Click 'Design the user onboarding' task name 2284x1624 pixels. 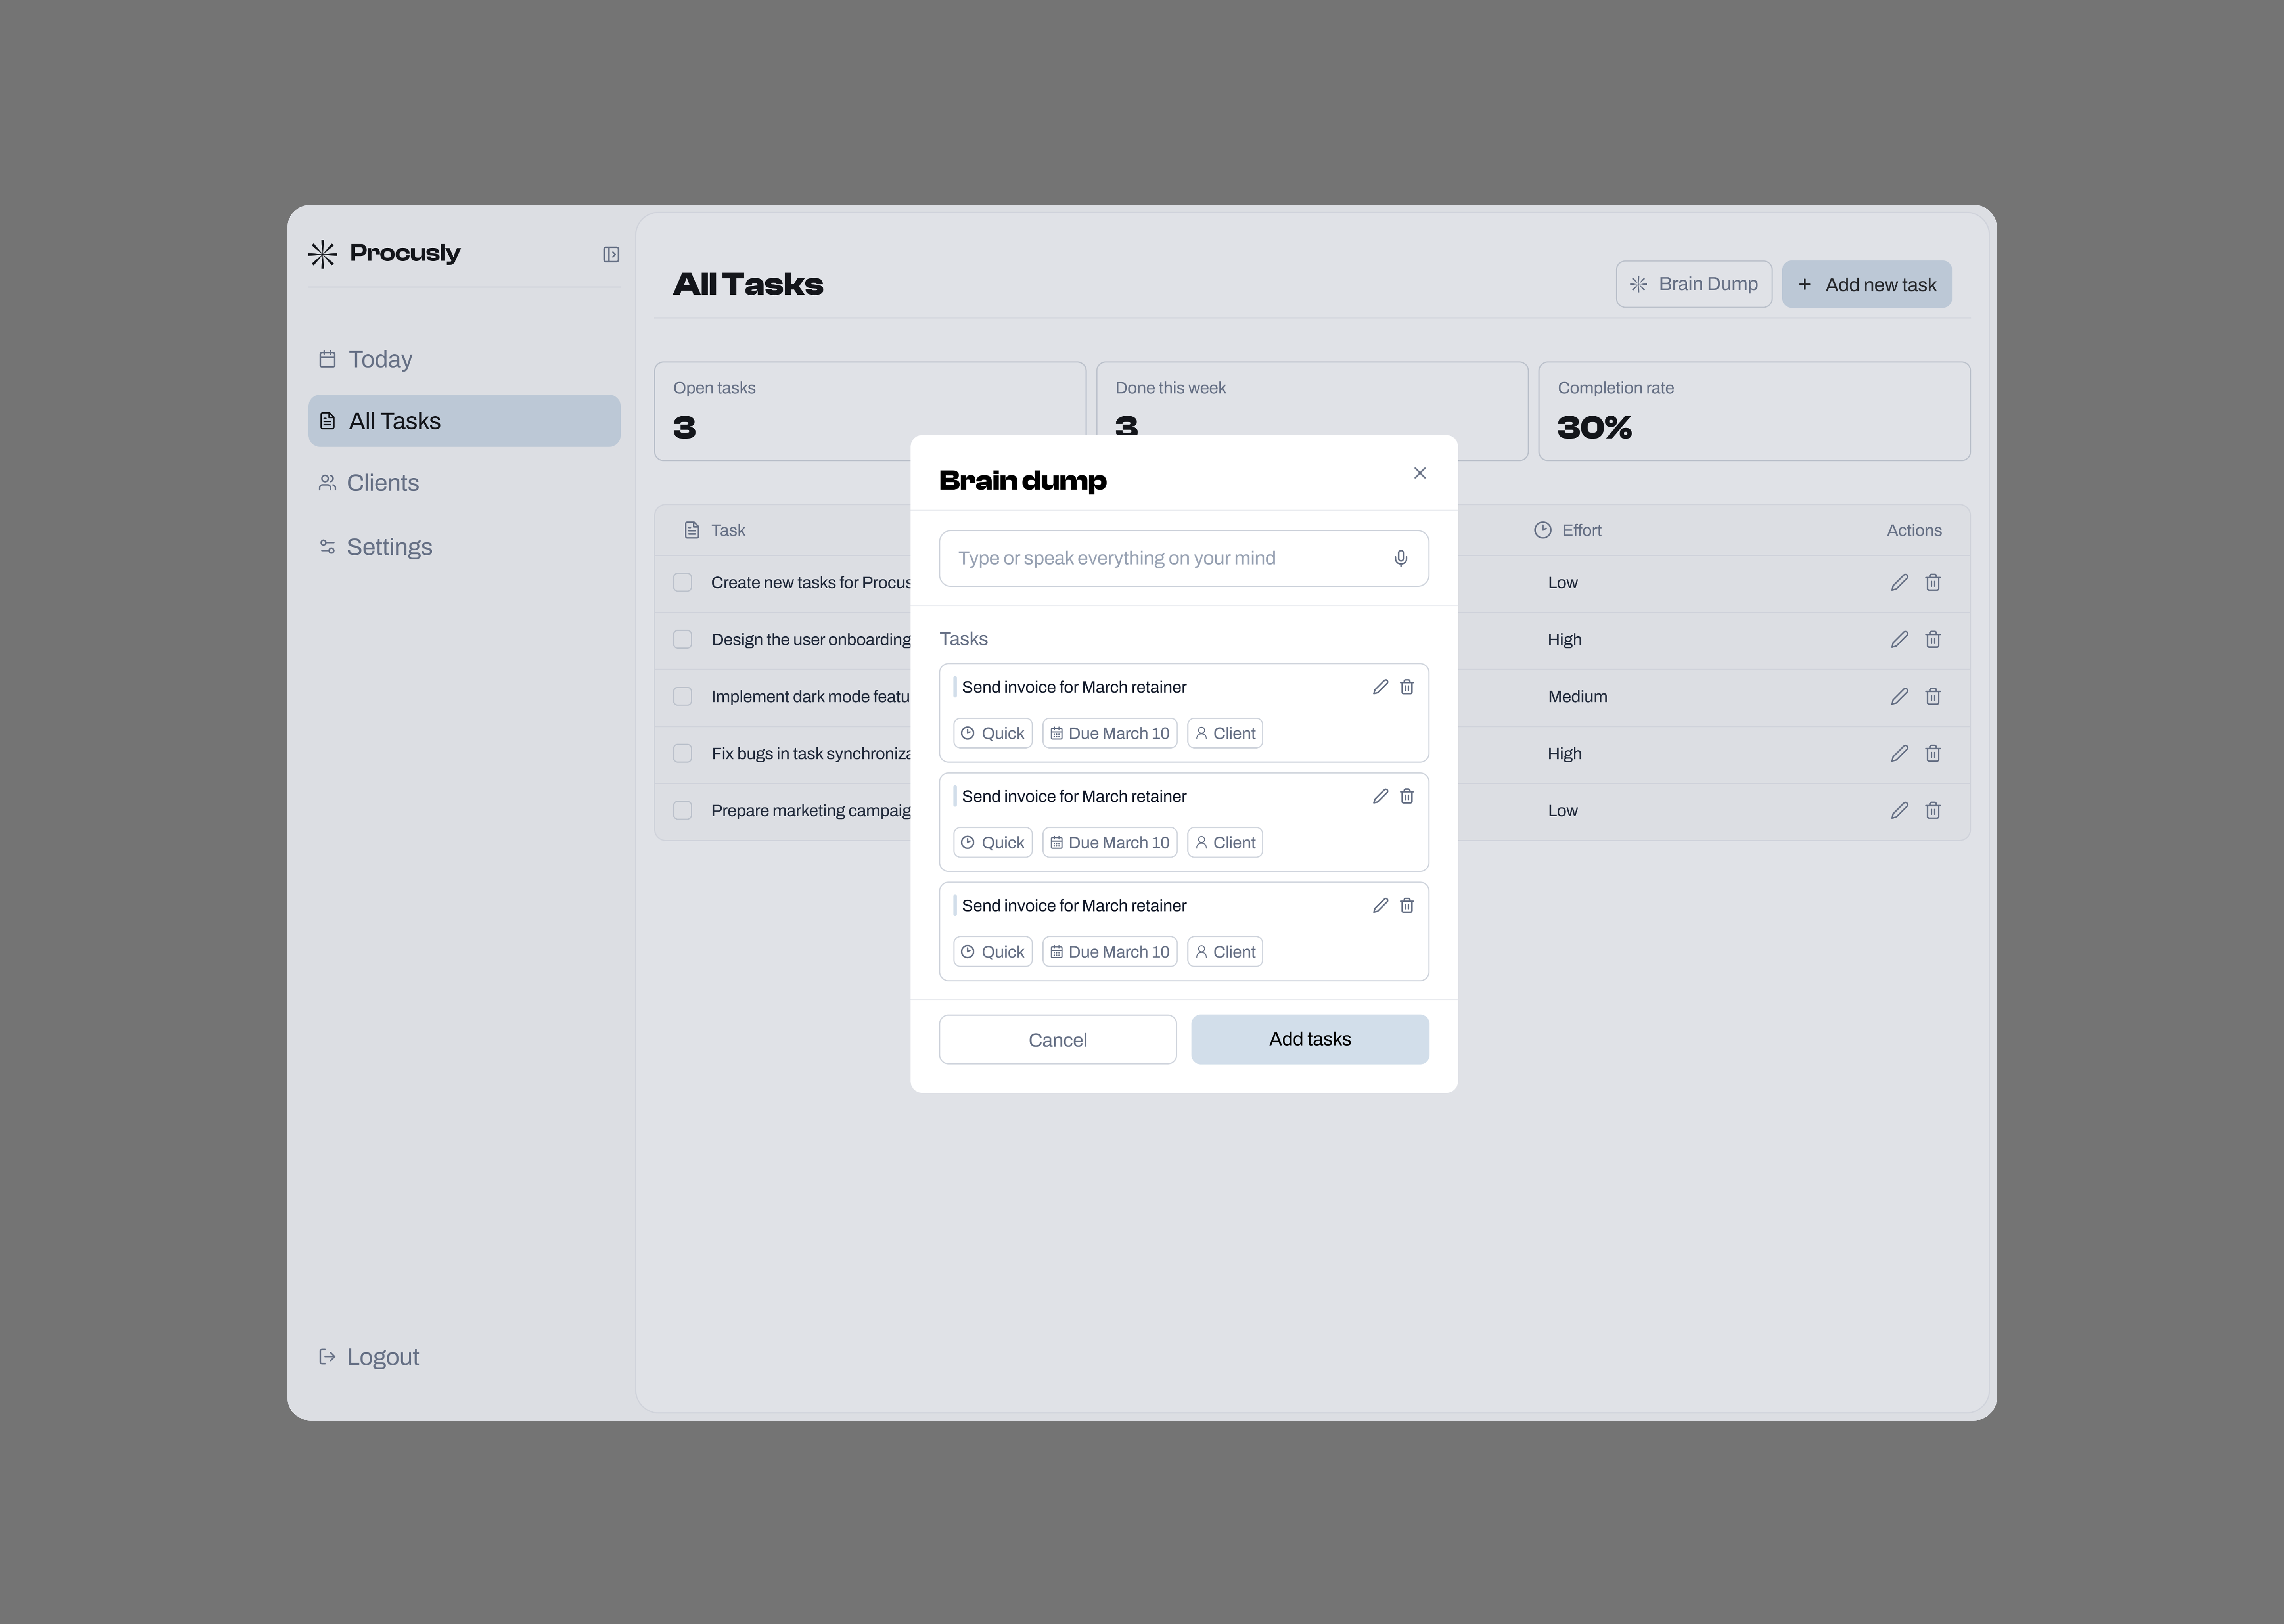click(x=811, y=640)
